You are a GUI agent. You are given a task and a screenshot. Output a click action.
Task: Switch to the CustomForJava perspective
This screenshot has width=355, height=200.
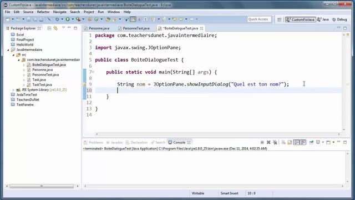pos(300,19)
